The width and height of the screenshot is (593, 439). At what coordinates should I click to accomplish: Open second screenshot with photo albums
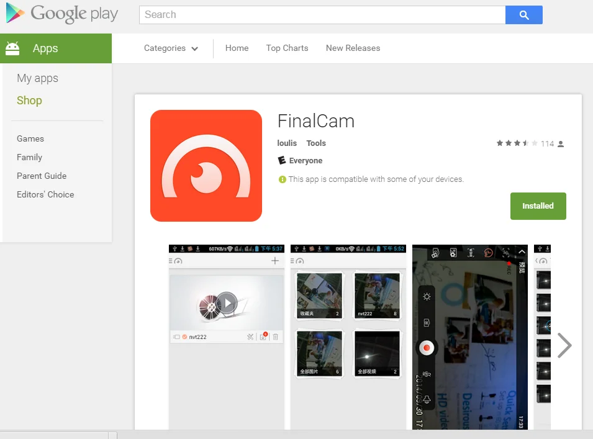(348, 337)
